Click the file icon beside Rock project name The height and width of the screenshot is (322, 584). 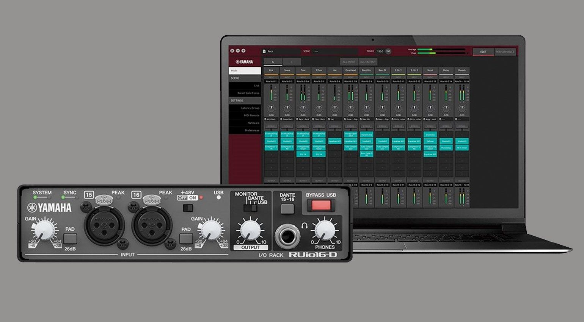click(264, 51)
